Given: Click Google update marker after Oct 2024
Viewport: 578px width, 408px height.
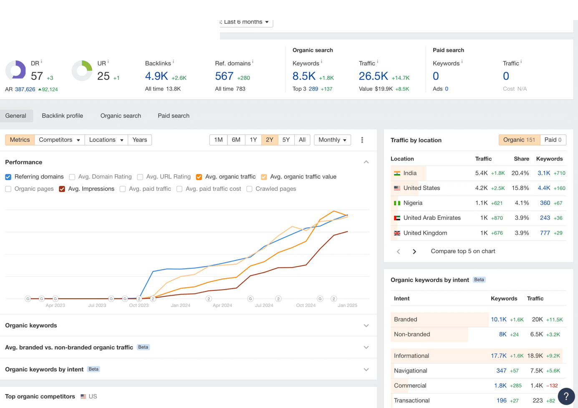Looking at the screenshot, I should click(x=320, y=299).
